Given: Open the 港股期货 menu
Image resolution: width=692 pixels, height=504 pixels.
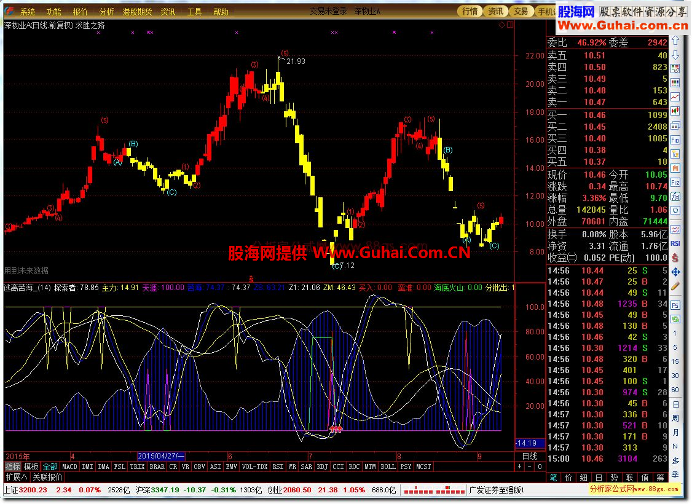Looking at the screenshot, I should point(137,12).
